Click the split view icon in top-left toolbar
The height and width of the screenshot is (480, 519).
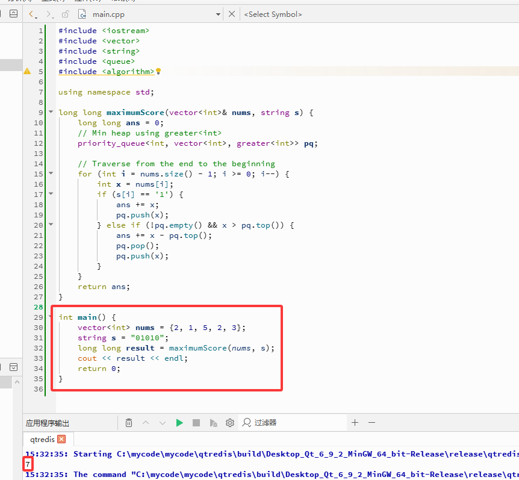14,14
